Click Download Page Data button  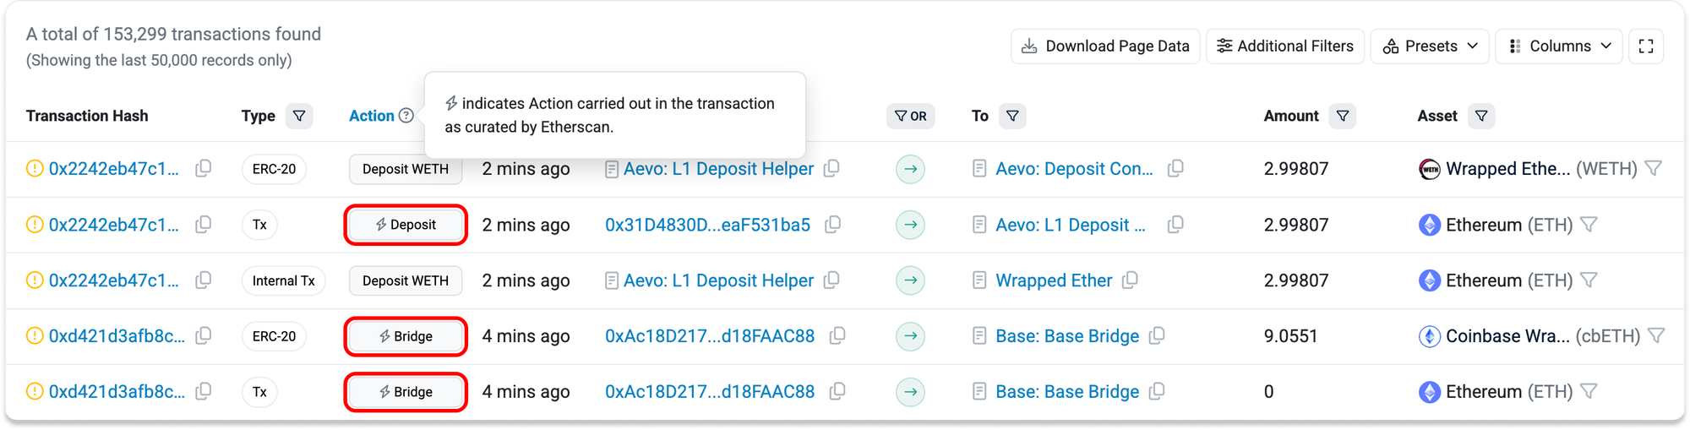pyautogui.click(x=1105, y=46)
